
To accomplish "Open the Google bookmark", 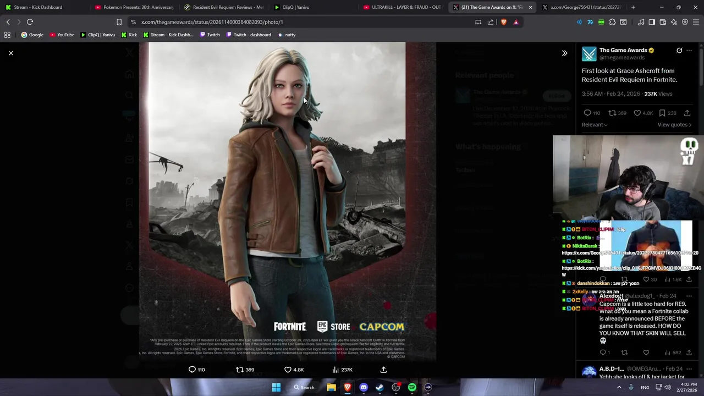I will (x=32, y=35).
